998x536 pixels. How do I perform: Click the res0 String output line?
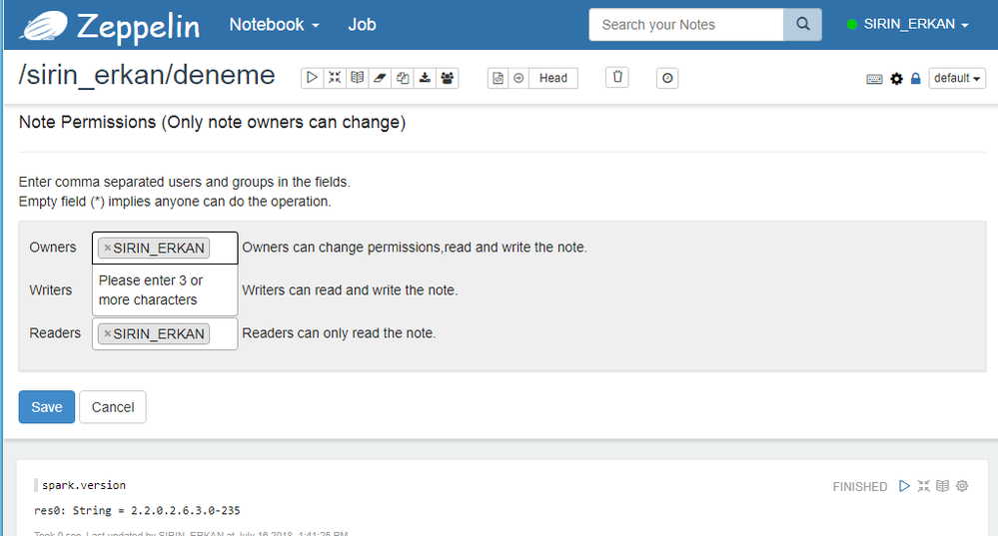[137, 511]
